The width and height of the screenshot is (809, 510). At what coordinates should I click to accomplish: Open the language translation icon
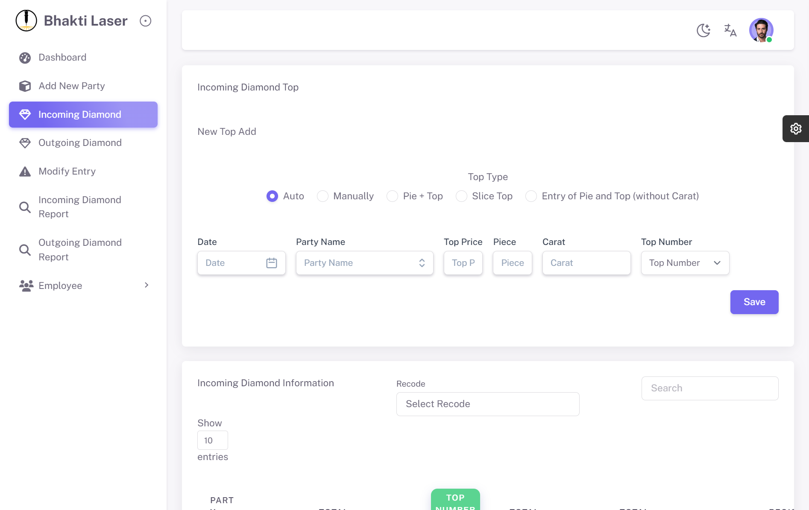tap(730, 30)
